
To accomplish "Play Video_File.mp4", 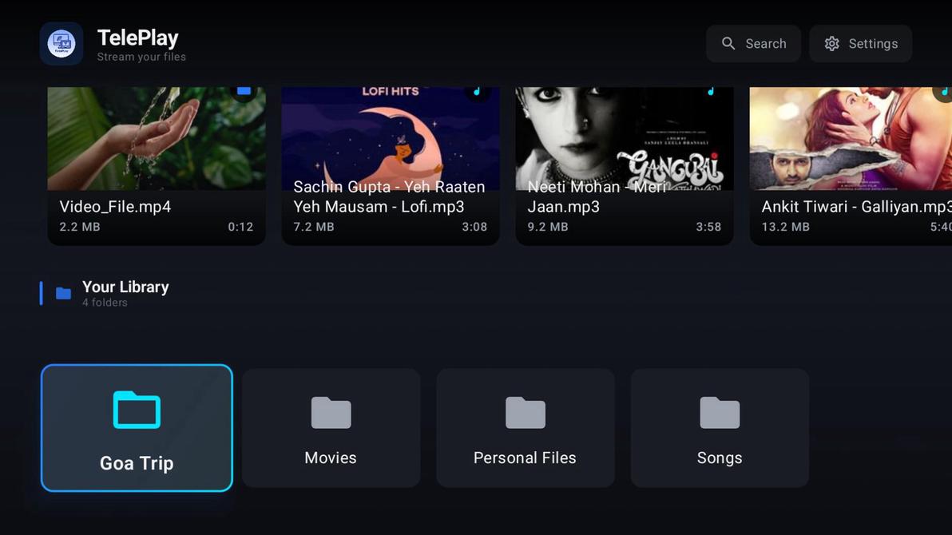I will pos(156,160).
